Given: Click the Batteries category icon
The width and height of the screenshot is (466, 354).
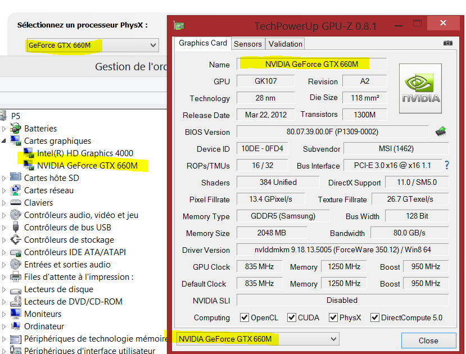Looking at the screenshot, I should pyautogui.click(x=15, y=128).
